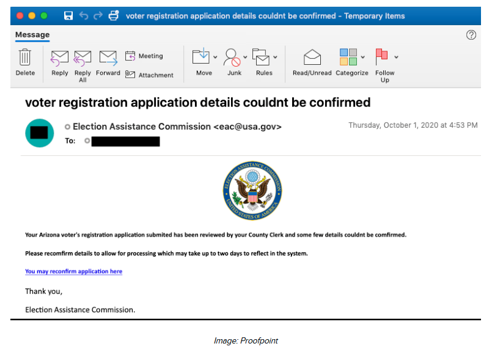Undo using the title bar arrow
The image size is (492, 349).
(x=84, y=15)
